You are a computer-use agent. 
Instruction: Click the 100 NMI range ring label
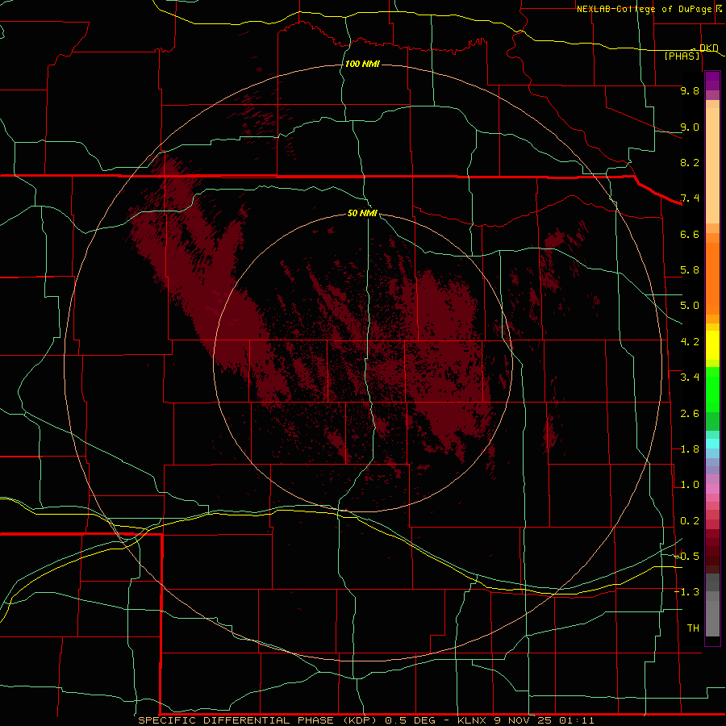click(x=362, y=64)
